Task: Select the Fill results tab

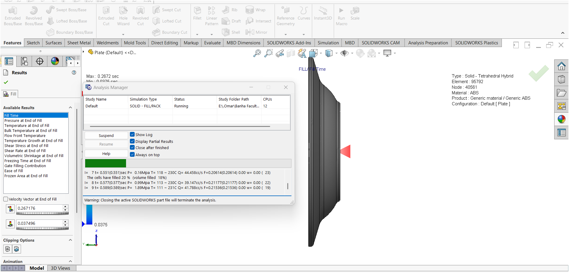Action: click(x=10, y=94)
